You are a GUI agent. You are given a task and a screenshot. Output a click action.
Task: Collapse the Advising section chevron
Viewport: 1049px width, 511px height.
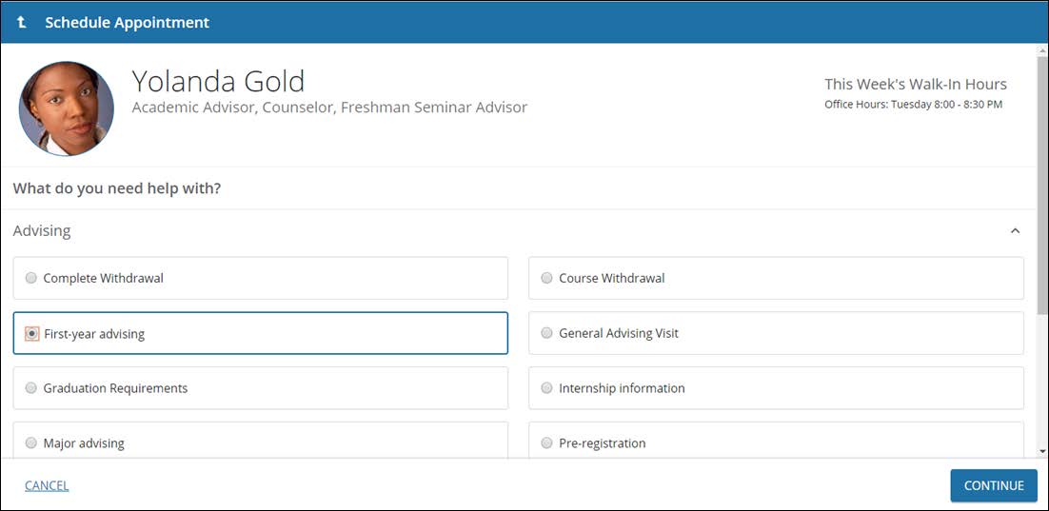click(x=1015, y=231)
